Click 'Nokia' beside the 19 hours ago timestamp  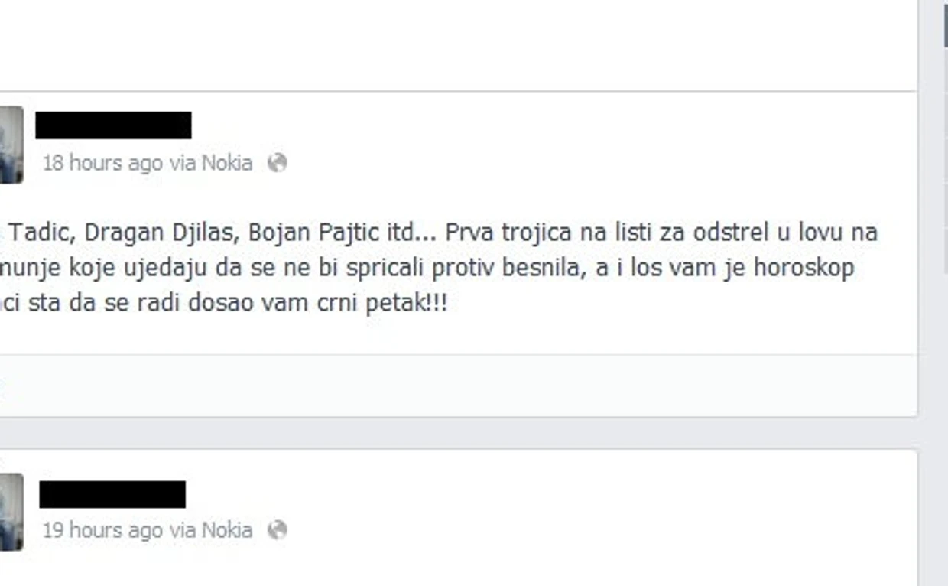coord(227,530)
